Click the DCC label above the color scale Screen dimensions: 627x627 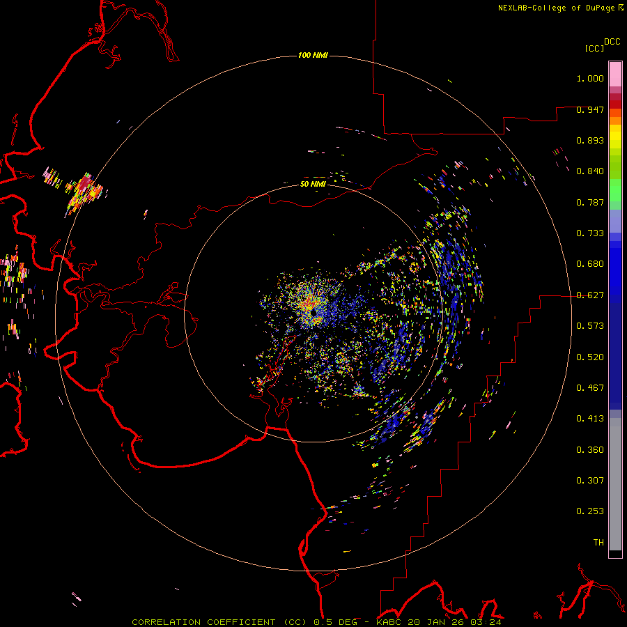point(612,42)
